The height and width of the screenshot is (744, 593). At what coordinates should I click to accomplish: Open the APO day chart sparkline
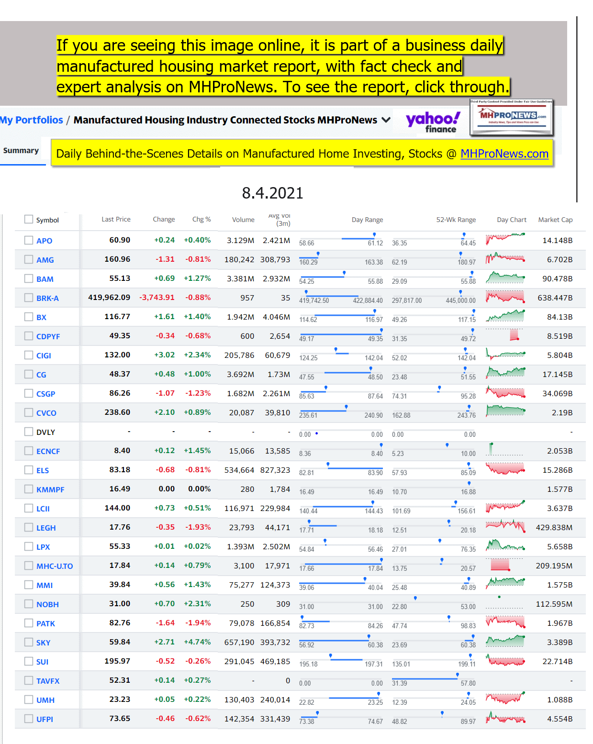(x=505, y=239)
